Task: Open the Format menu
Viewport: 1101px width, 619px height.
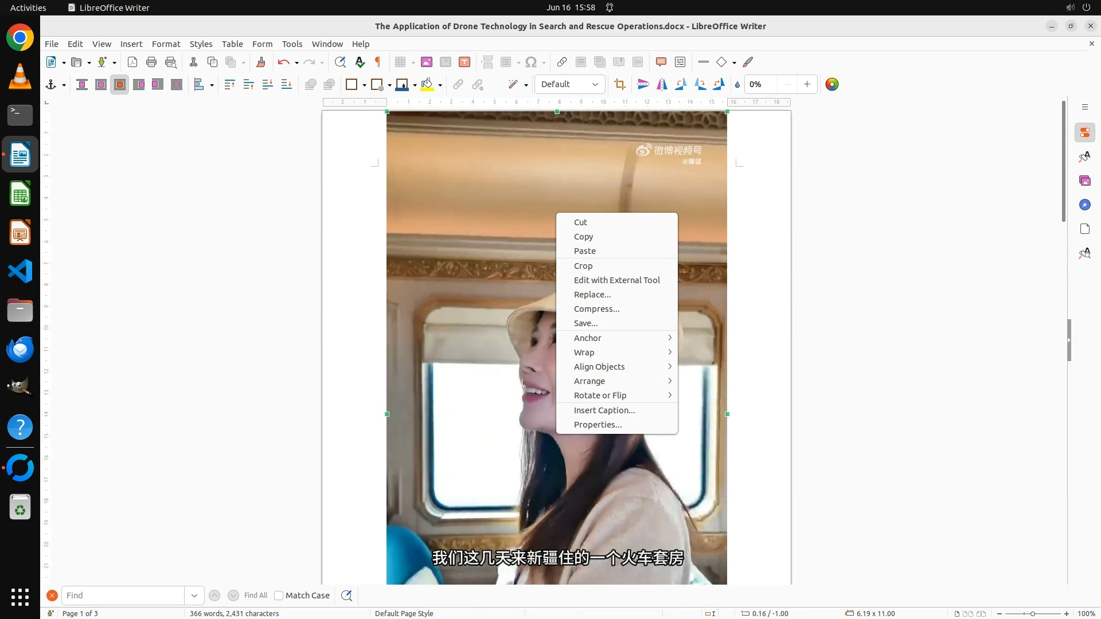Action: pos(166,44)
